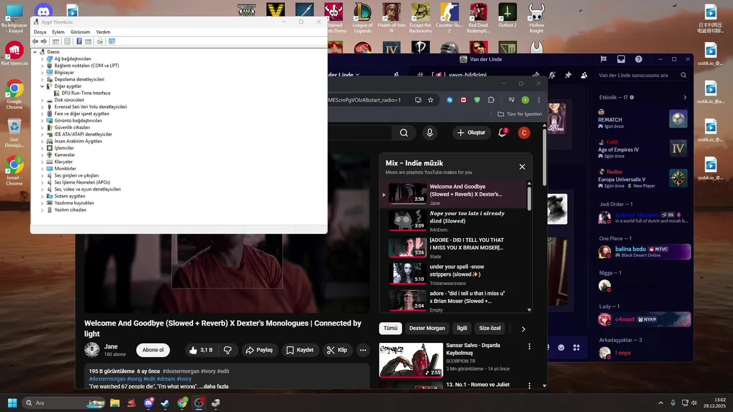Click the Abone ol subscribe button
This screenshot has width=733, height=412.
pyautogui.click(x=153, y=350)
